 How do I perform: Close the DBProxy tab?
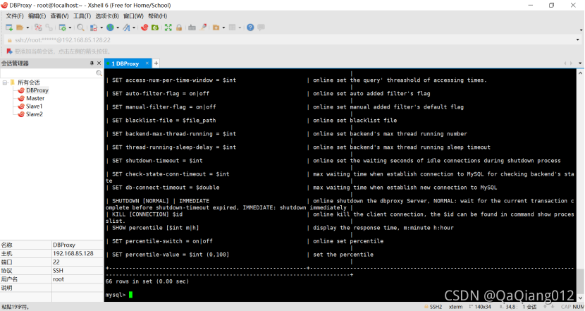147,63
